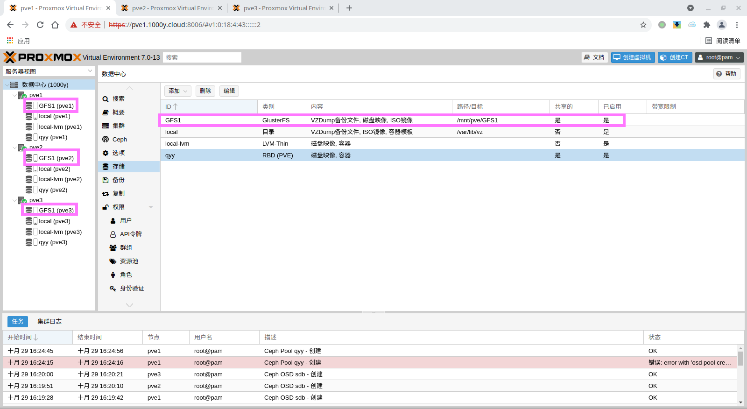The image size is (747, 409).
Task: Click the browser extensions puzzle icon
Action: [x=707, y=25]
